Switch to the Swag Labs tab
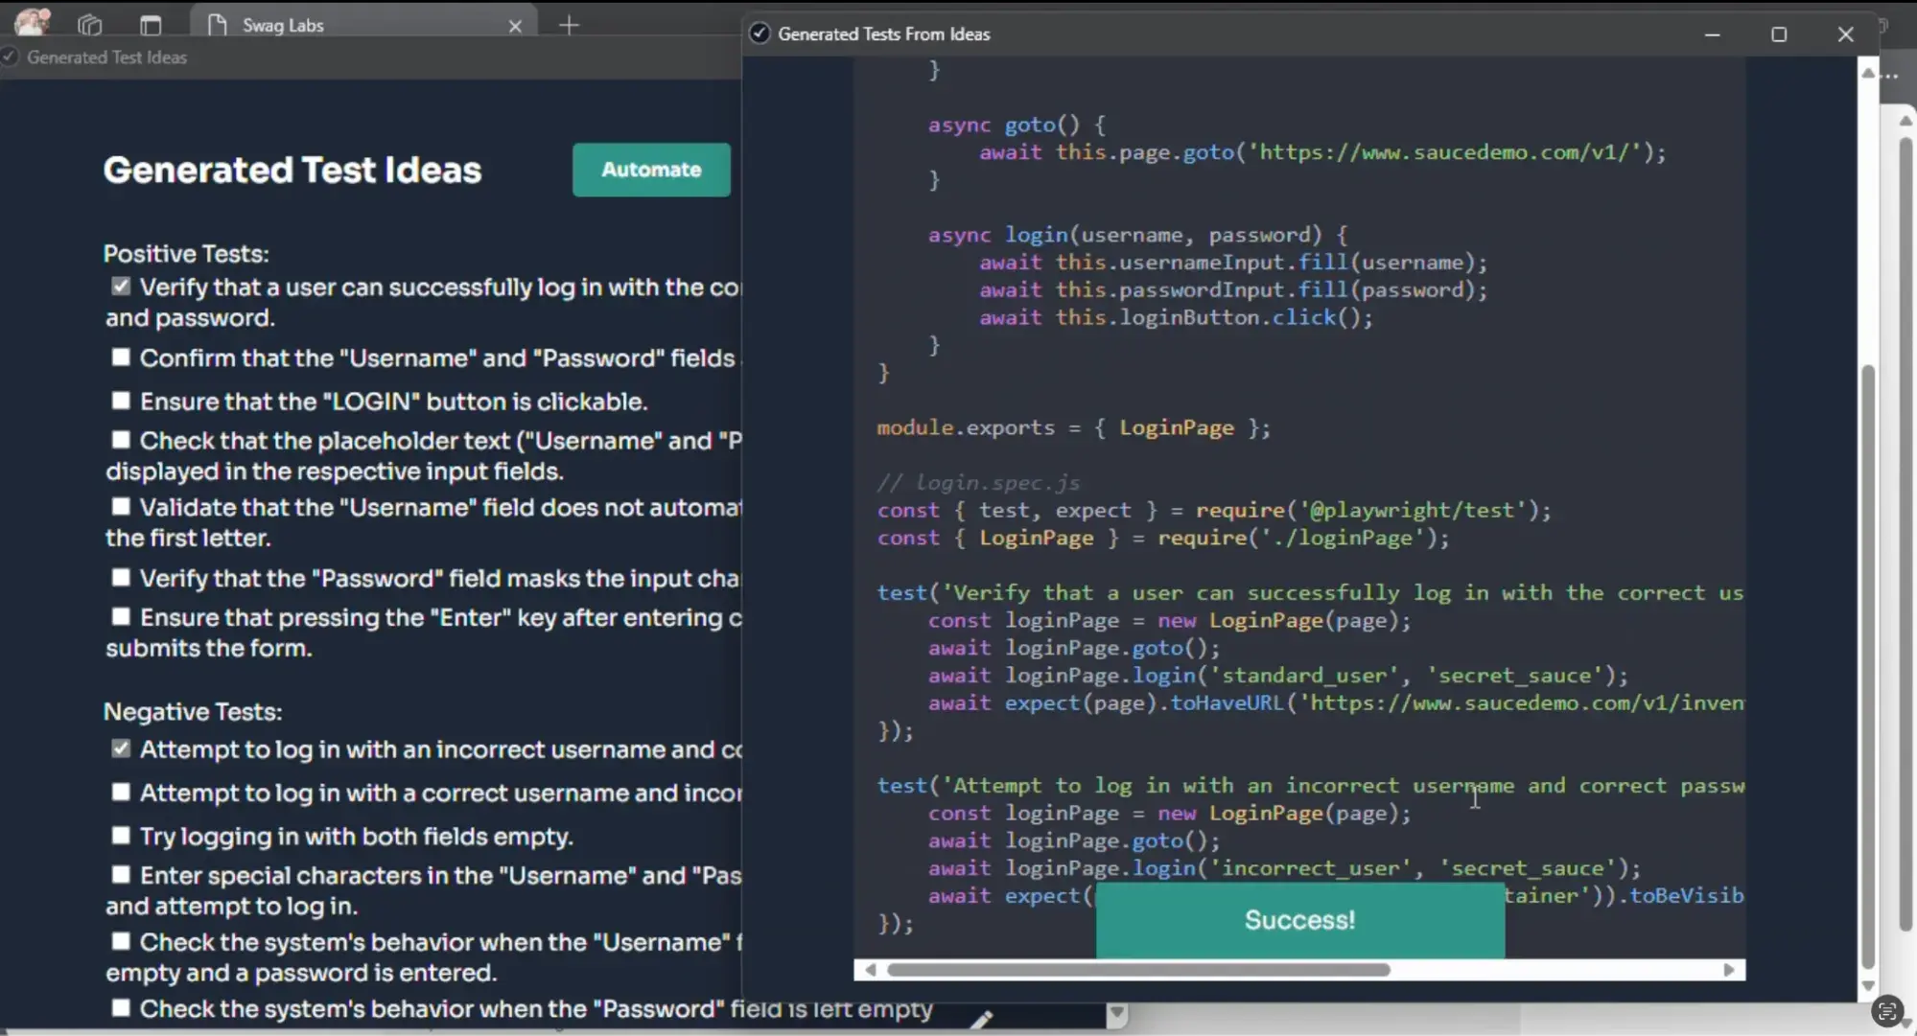Image resolution: width=1917 pixels, height=1036 pixels. click(364, 26)
